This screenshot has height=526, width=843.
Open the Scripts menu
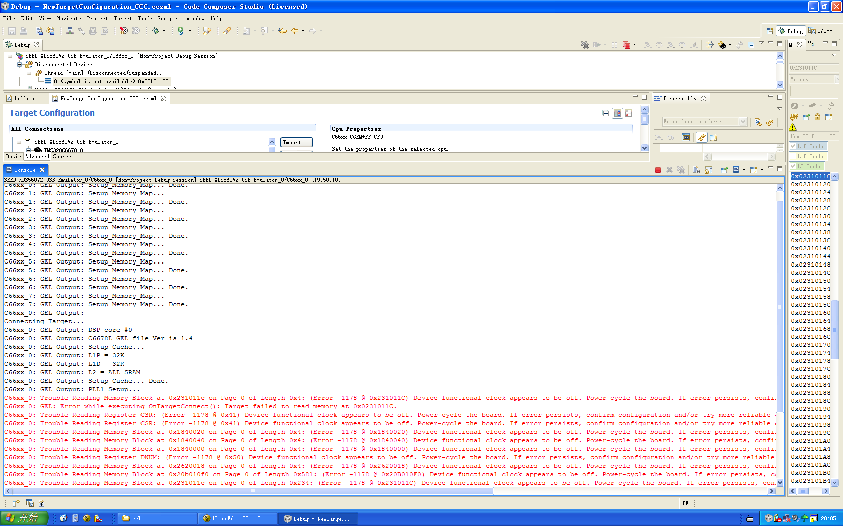tap(168, 18)
